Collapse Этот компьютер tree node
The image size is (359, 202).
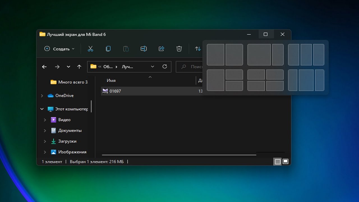42,109
